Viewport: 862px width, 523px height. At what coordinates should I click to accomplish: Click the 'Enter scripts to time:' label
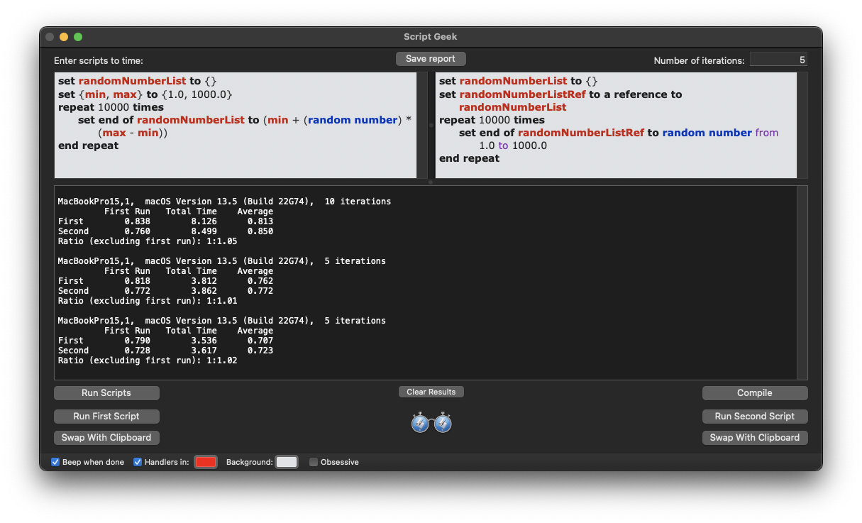[x=99, y=61]
